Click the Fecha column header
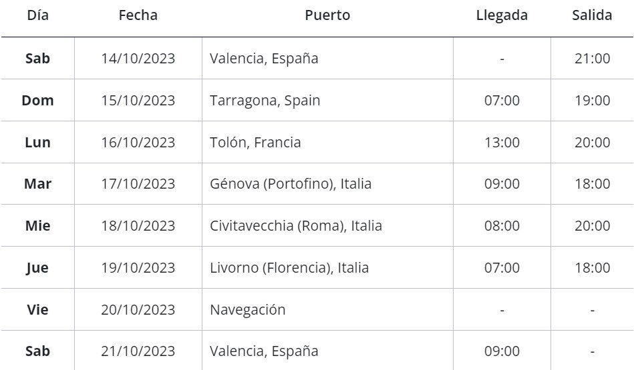 tap(138, 15)
